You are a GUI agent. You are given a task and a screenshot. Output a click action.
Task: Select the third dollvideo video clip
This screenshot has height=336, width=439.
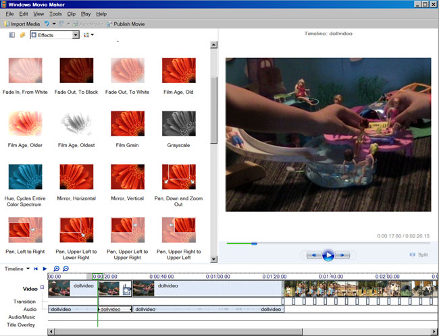point(207,289)
